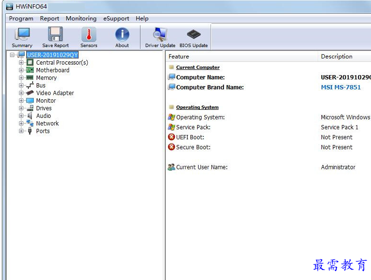Click the 'Service Pack 1' value
The image size is (371, 280).
click(x=340, y=127)
